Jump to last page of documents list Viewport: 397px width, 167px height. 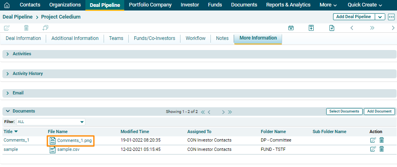(x=230, y=112)
